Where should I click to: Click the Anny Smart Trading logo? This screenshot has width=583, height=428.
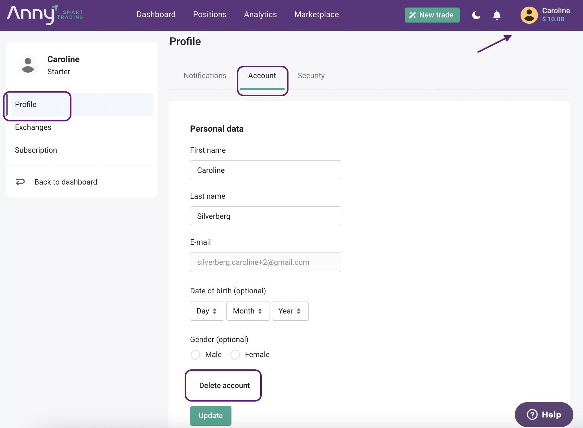45,15
